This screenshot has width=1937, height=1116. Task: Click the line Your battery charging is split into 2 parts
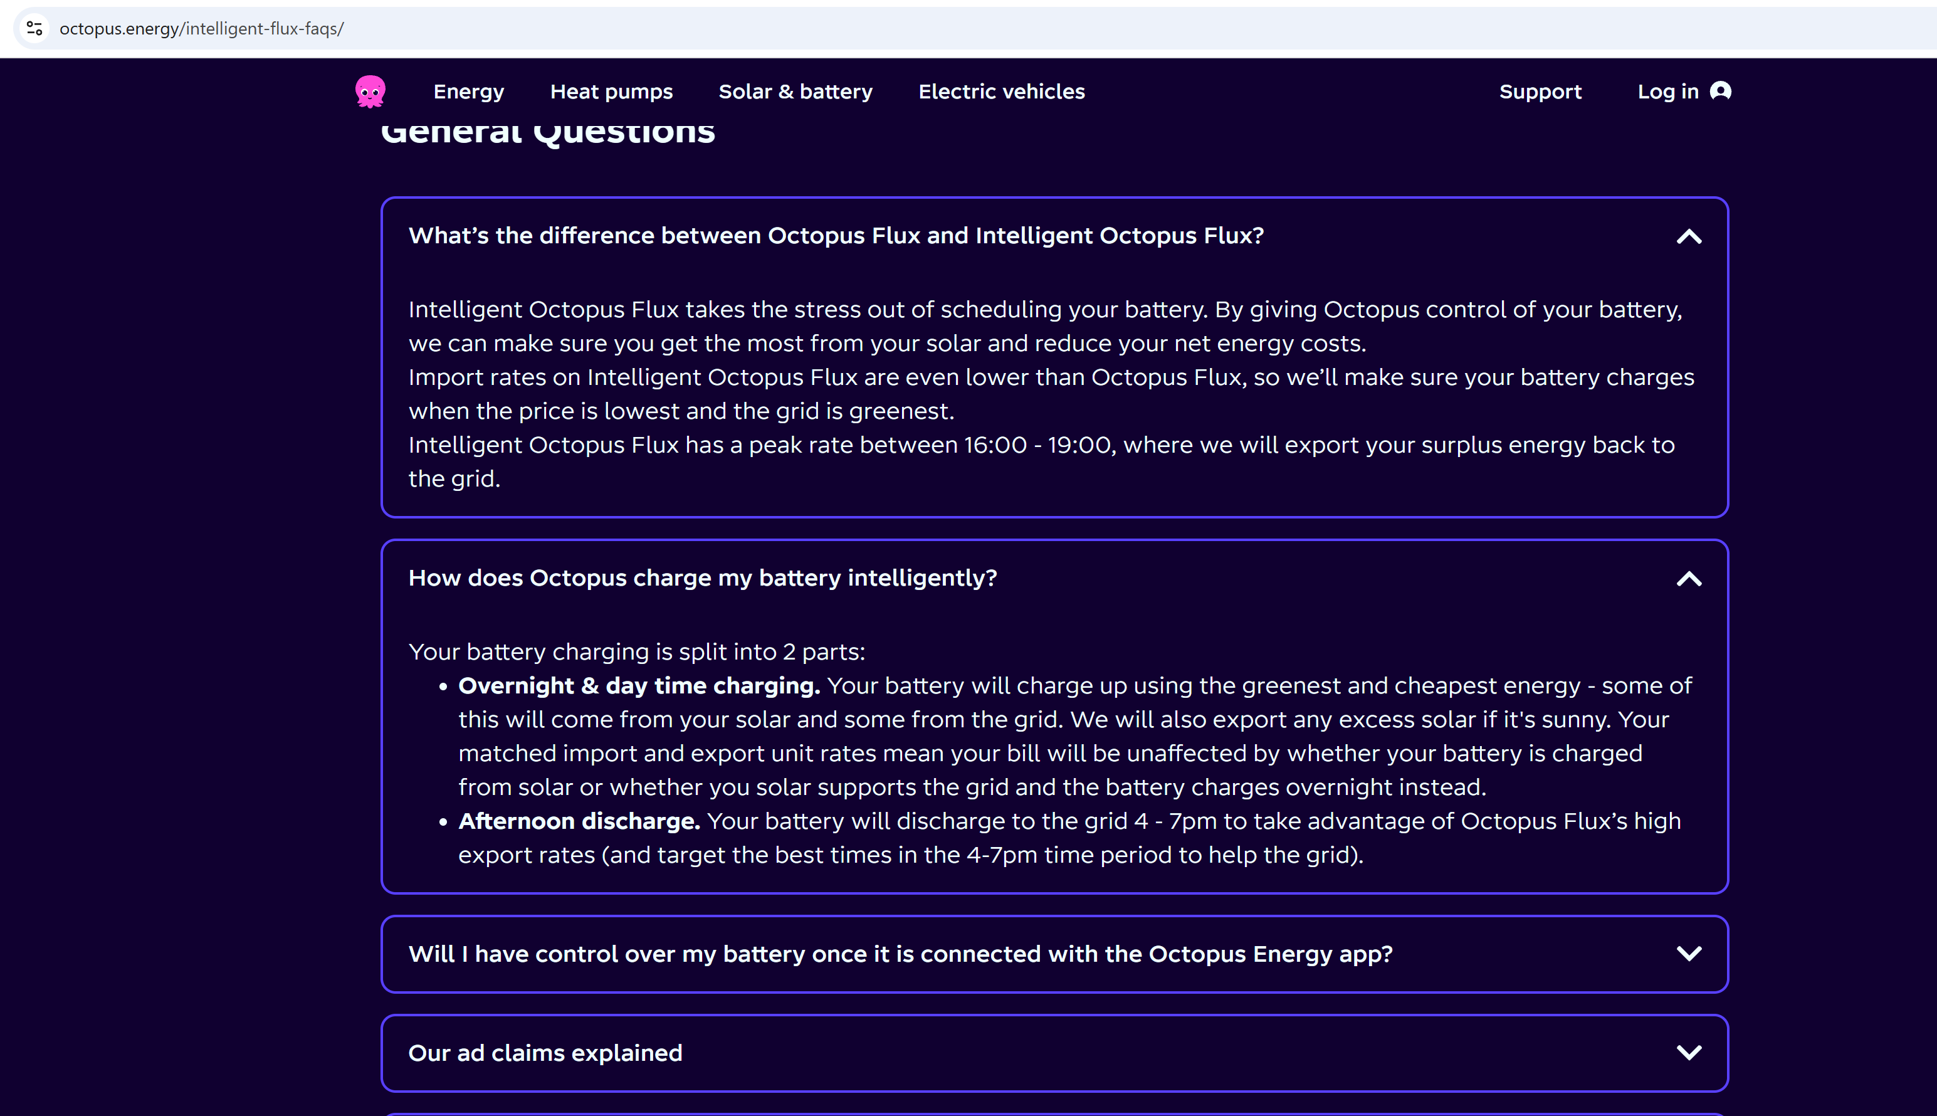pos(637,651)
